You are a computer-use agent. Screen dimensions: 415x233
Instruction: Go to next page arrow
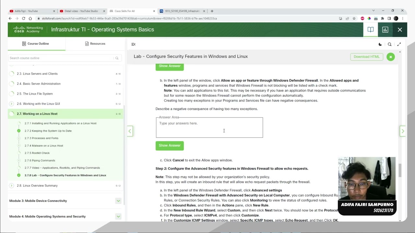(x=403, y=131)
